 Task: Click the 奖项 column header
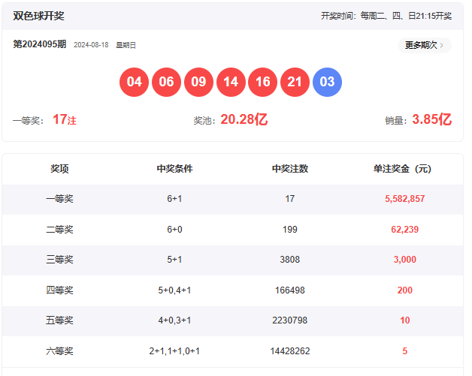(x=59, y=169)
